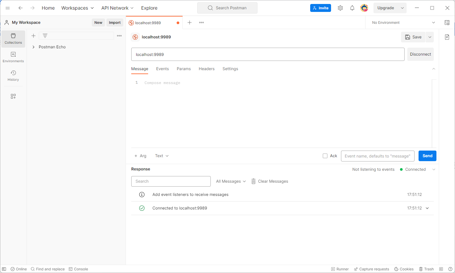Open the environment quick look icon
The width and height of the screenshot is (455, 273).
(447, 23)
